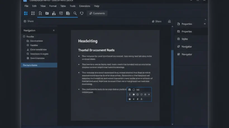
Task: Open the last Navigator entry in the sidebar
Action: [x=191, y=54]
